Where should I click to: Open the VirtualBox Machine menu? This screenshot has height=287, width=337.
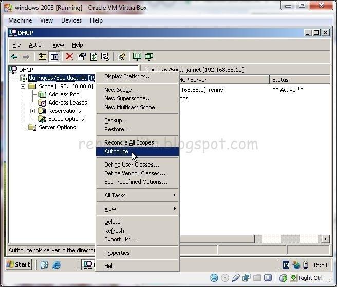[20, 20]
